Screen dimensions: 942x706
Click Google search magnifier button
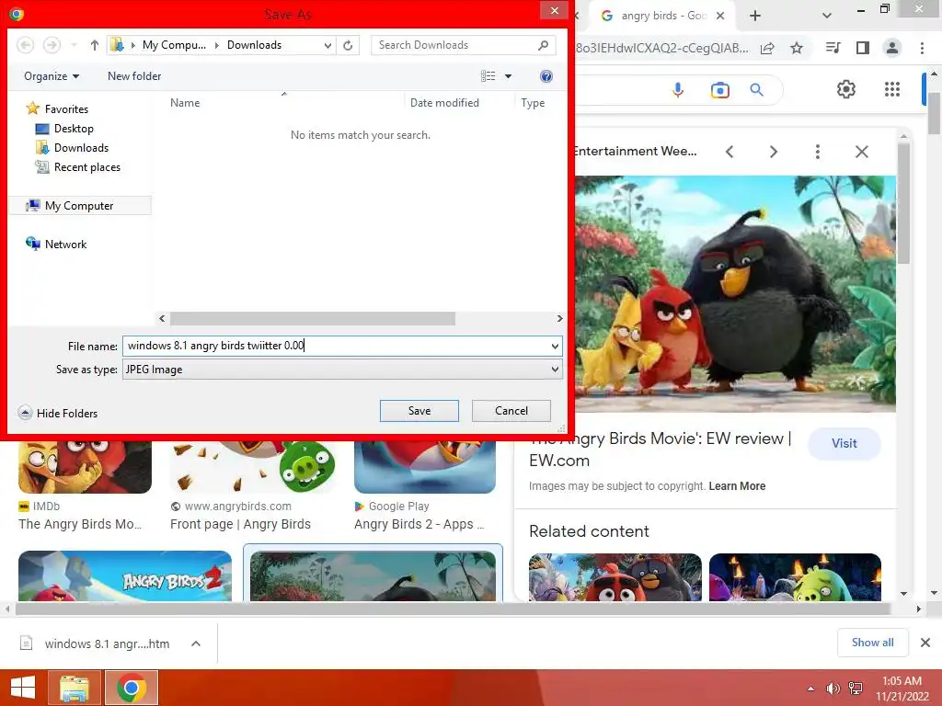[x=756, y=90]
